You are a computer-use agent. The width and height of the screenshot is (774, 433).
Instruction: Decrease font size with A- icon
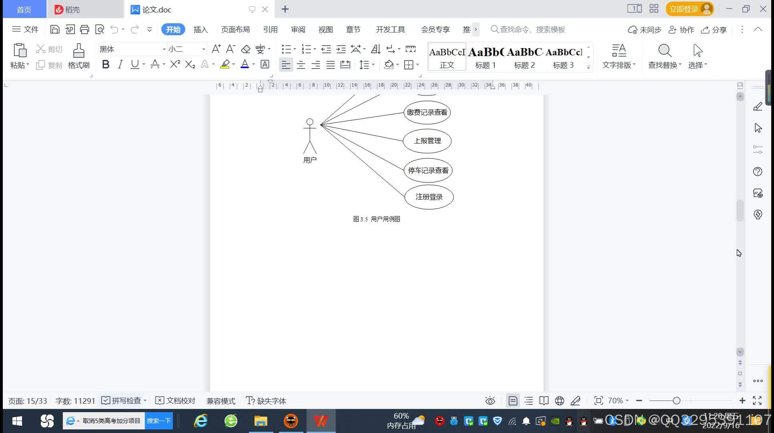pyautogui.click(x=230, y=49)
